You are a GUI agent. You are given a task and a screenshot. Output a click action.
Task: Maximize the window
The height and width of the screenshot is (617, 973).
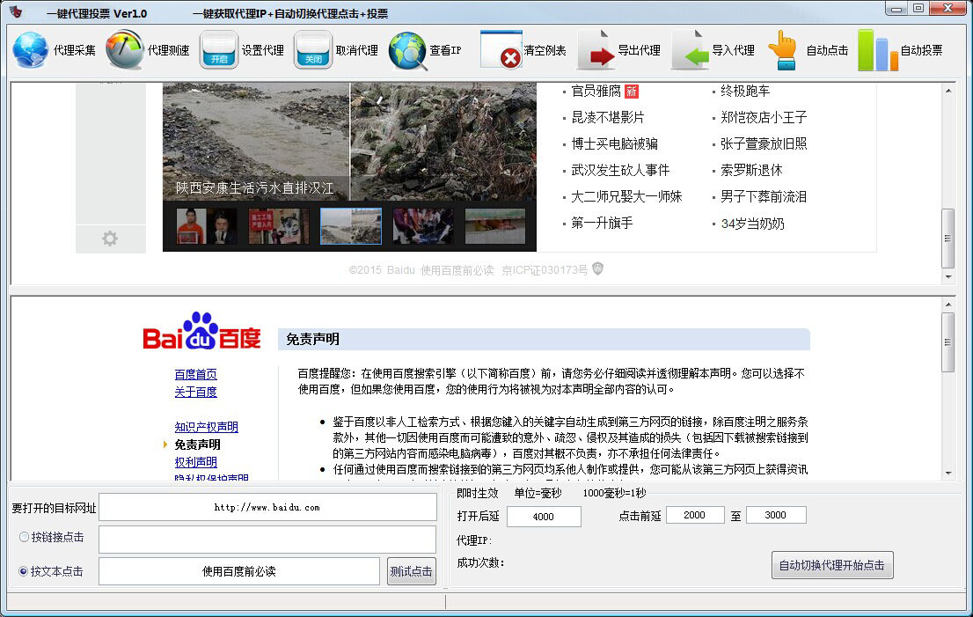click(919, 9)
